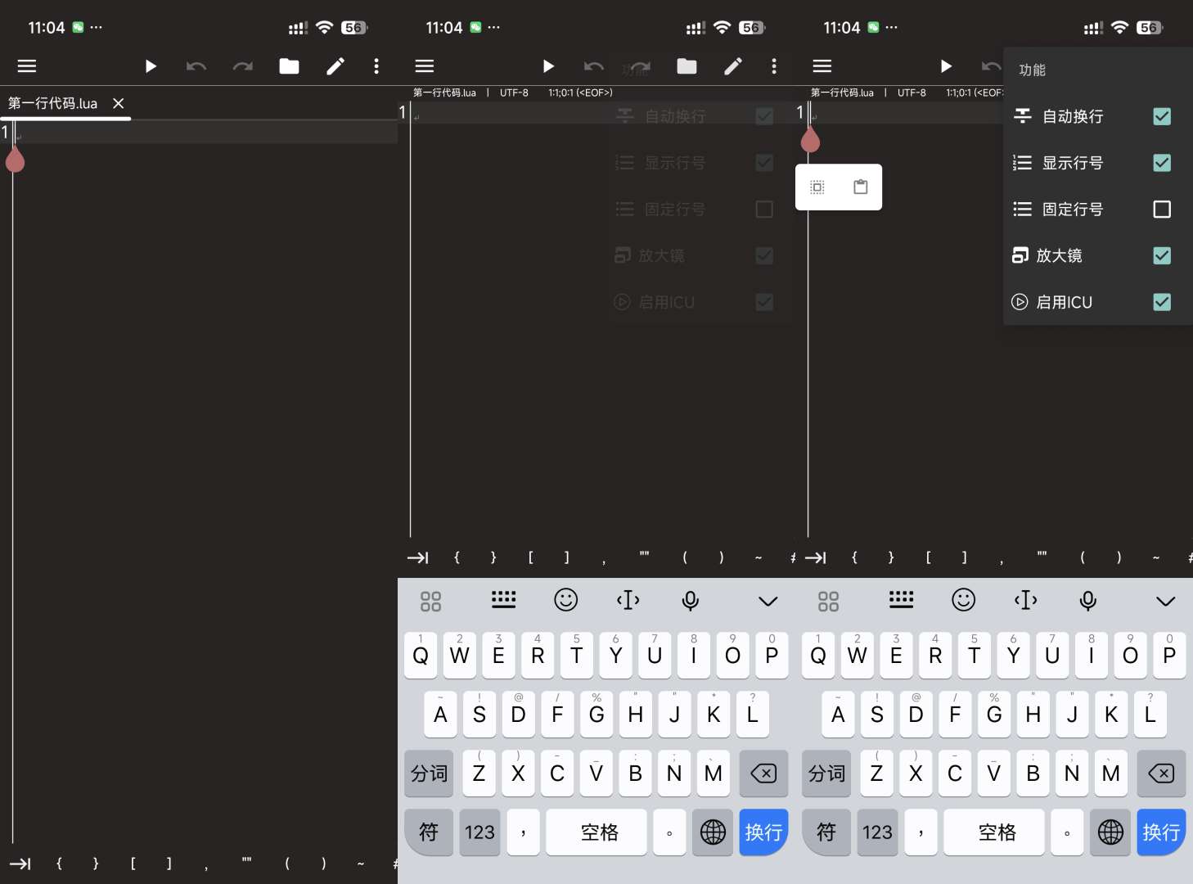Tap globe language key in middle screenshot keyboard
The height and width of the screenshot is (884, 1193).
coord(713,832)
